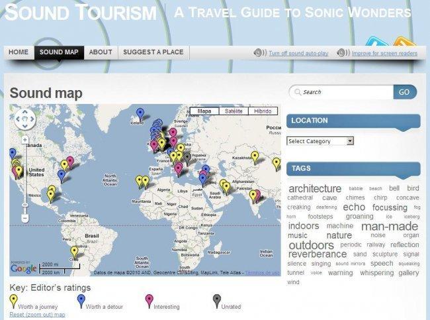Switch map to Mapa view

coord(204,111)
